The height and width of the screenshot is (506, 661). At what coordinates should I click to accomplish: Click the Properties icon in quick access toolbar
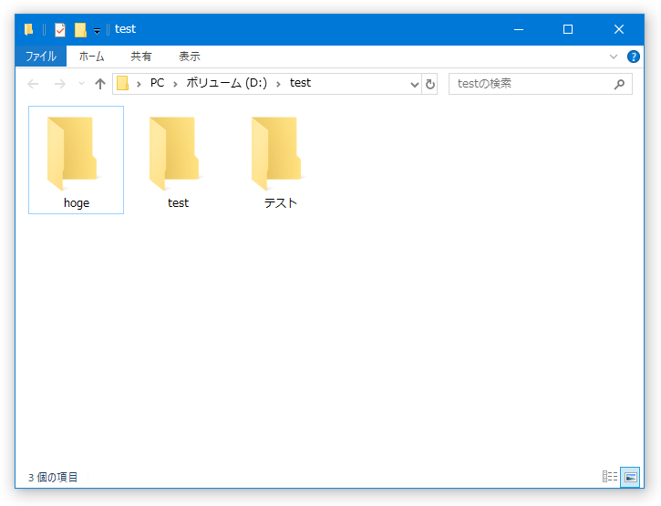tap(60, 29)
